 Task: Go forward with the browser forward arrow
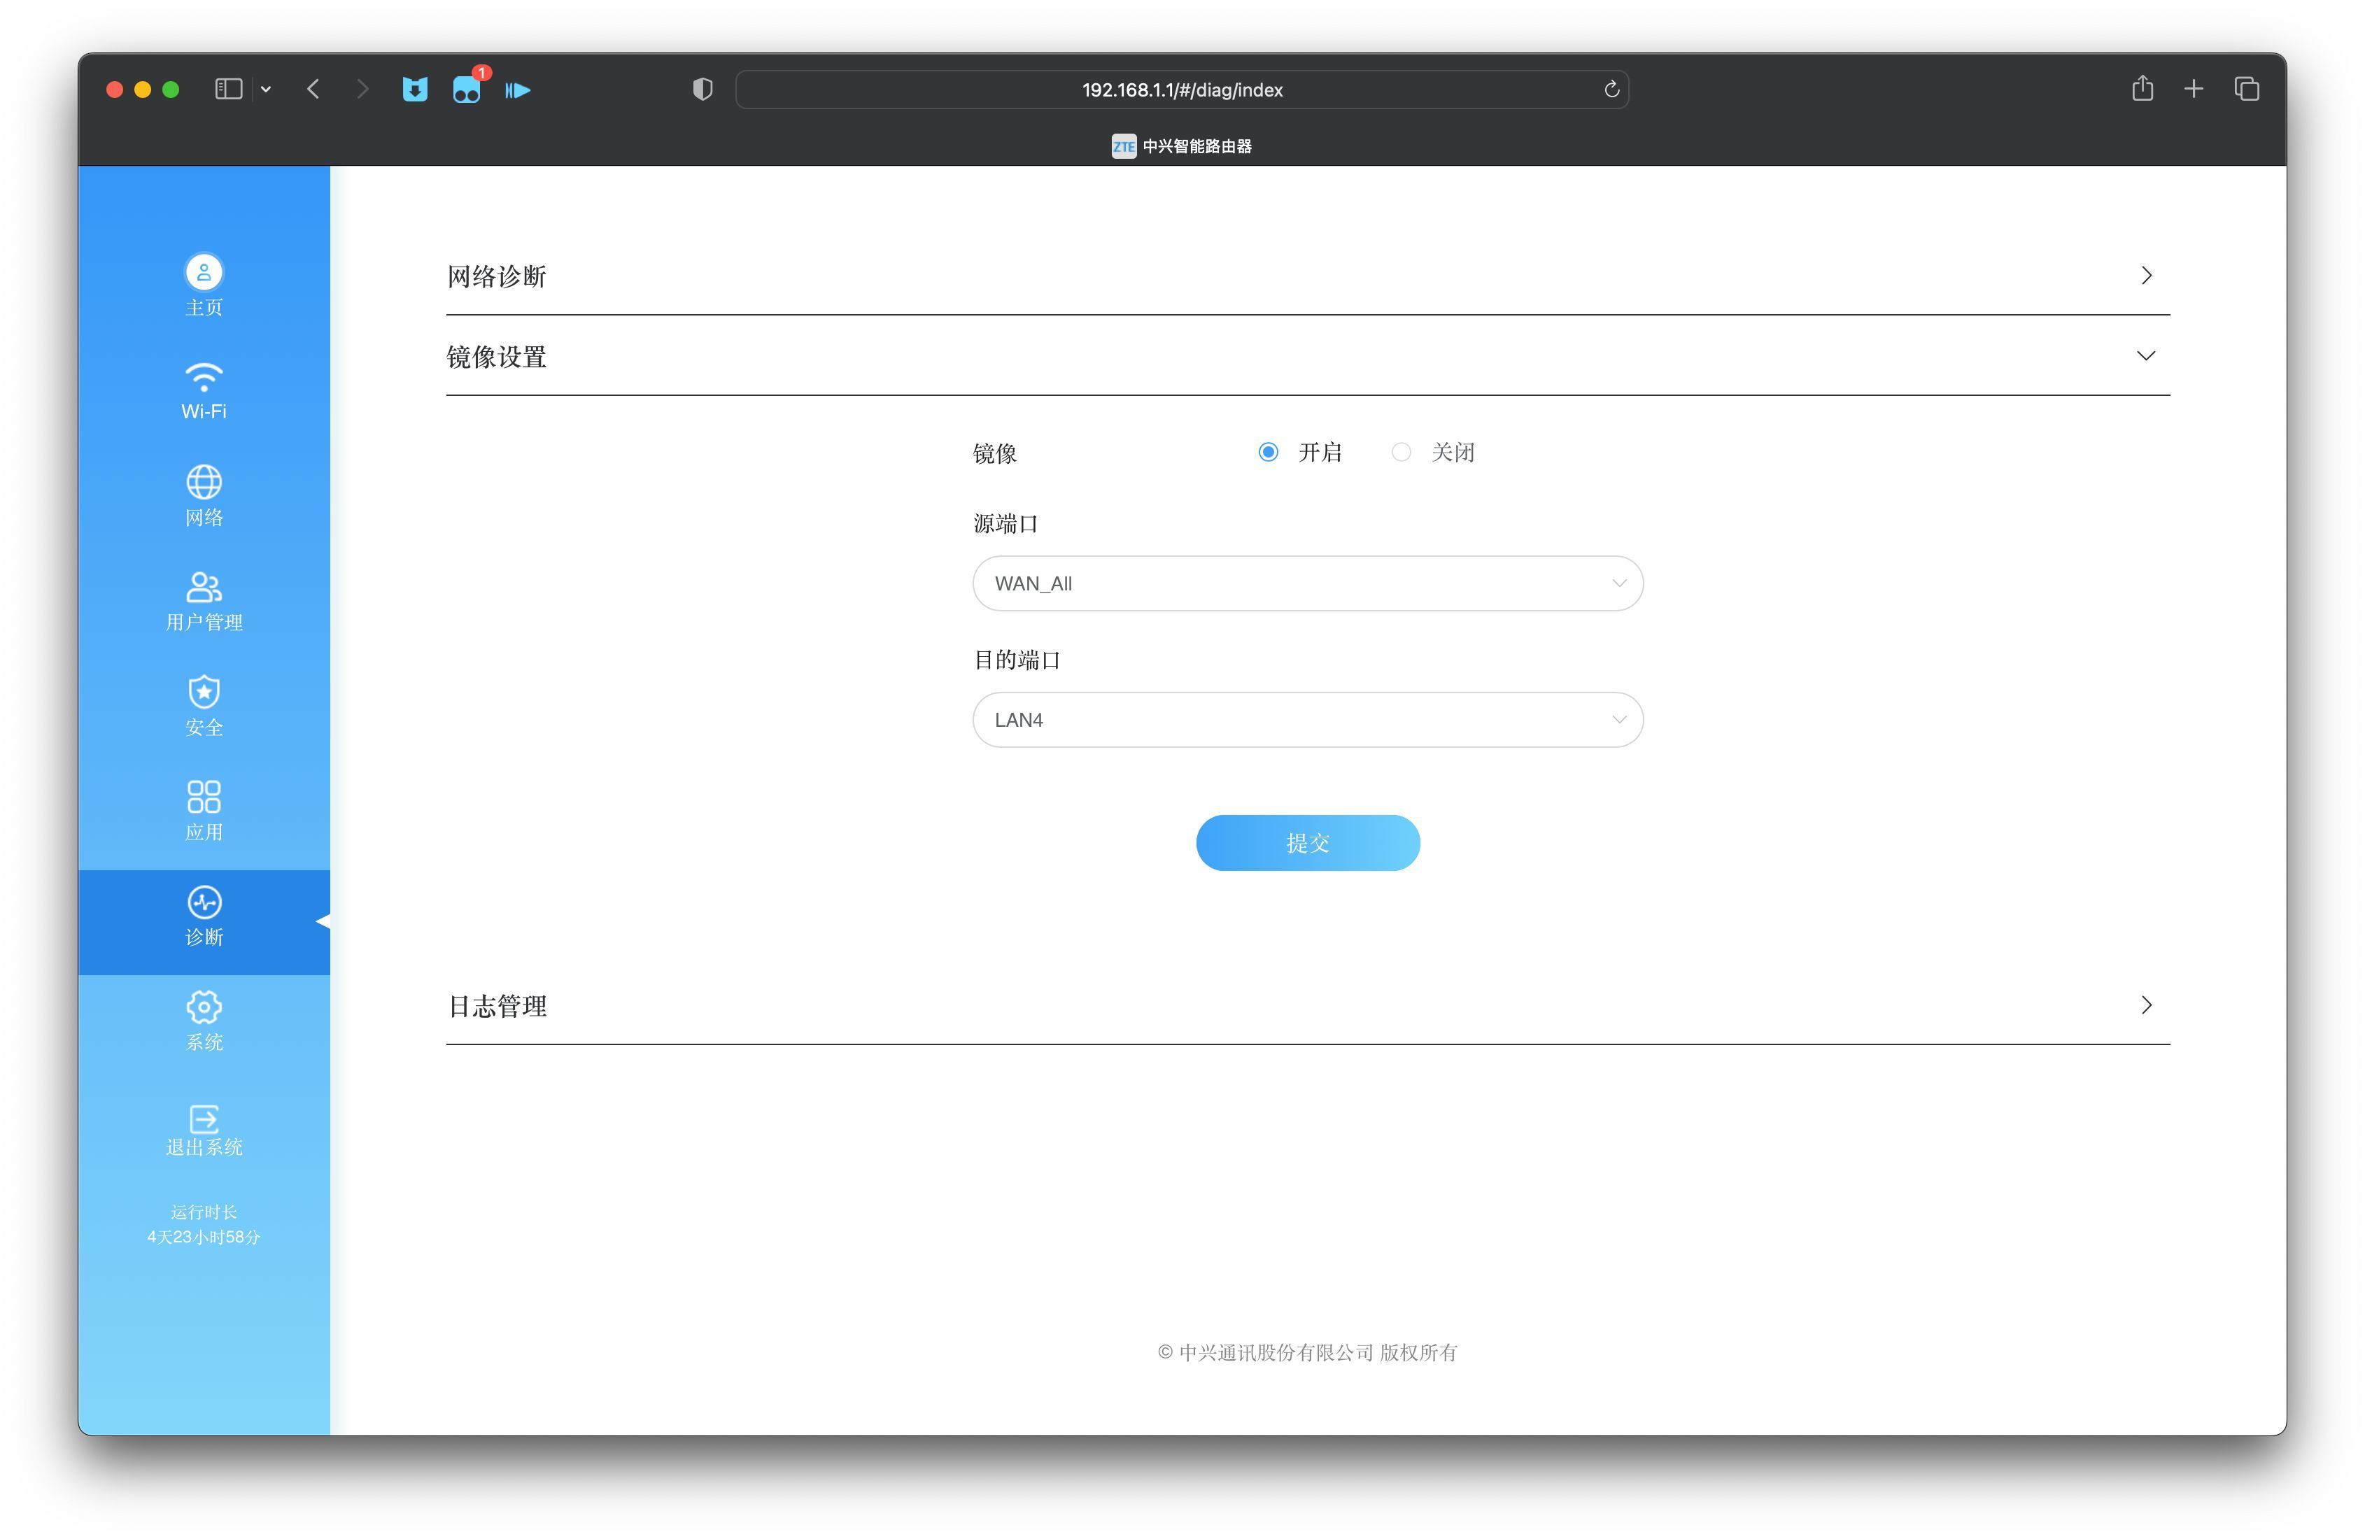click(x=362, y=90)
